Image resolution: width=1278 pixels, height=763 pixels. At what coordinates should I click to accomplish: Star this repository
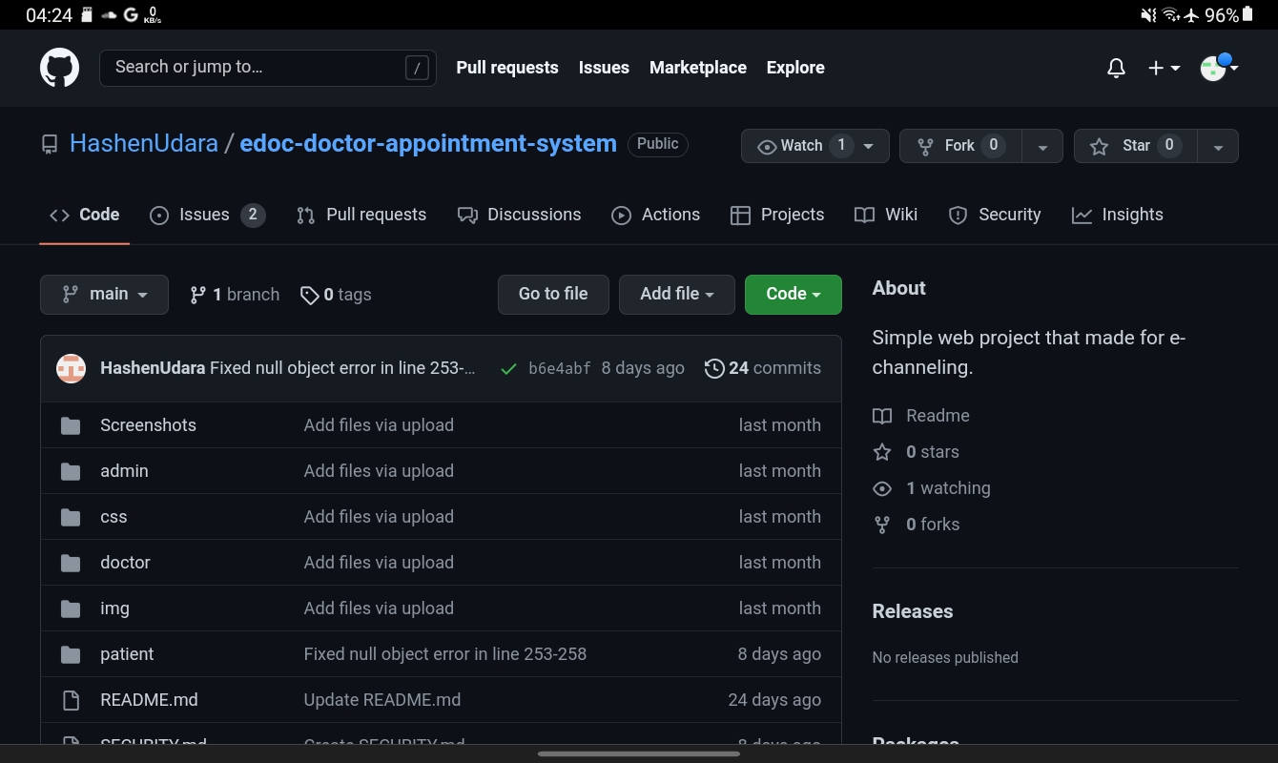click(x=1136, y=146)
